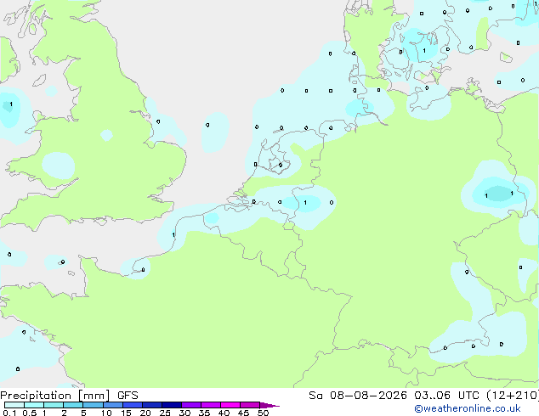Viewport: 539px width, 416px height.
Task: Click the '03..06' time range text
Action: (432, 396)
